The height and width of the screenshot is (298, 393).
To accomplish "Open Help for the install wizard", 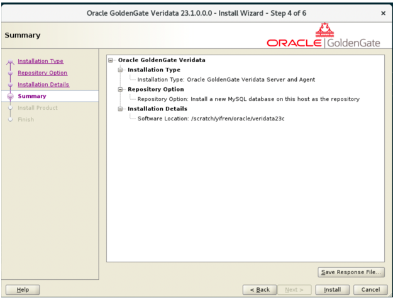I will click(x=23, y=290).
